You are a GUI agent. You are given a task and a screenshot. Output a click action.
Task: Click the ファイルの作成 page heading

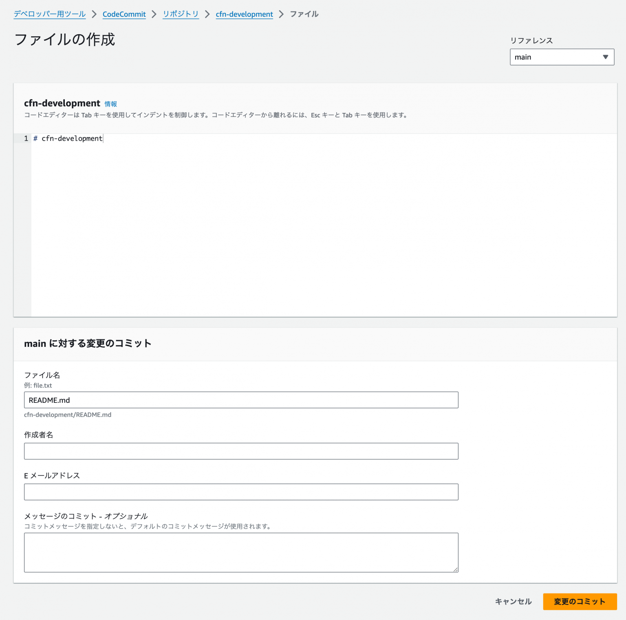click(64, 40)
